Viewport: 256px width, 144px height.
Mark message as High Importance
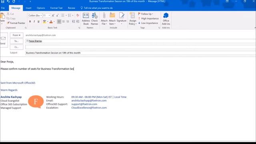click(148, 18)
